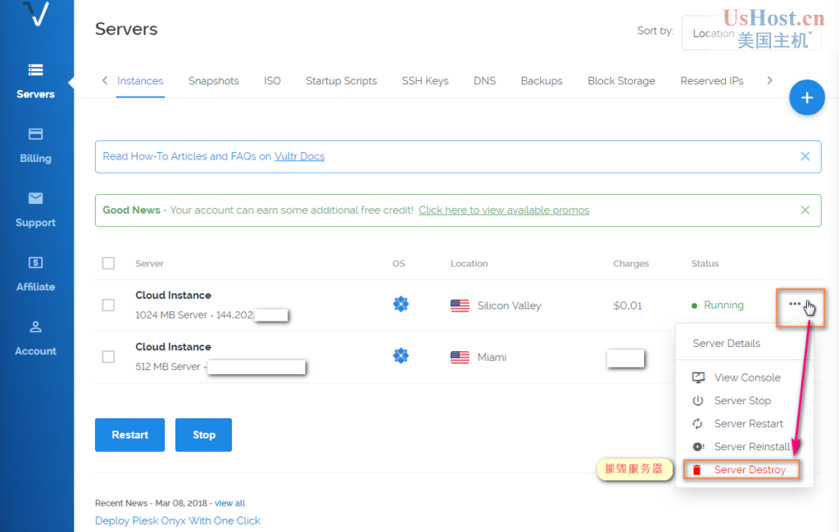Switch to the Backups tab
The width and height of the screenshot is (839, 532).
(x=542, y=81)
